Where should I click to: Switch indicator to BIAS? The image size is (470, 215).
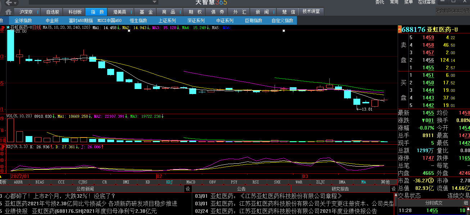[x=40, y=182]
